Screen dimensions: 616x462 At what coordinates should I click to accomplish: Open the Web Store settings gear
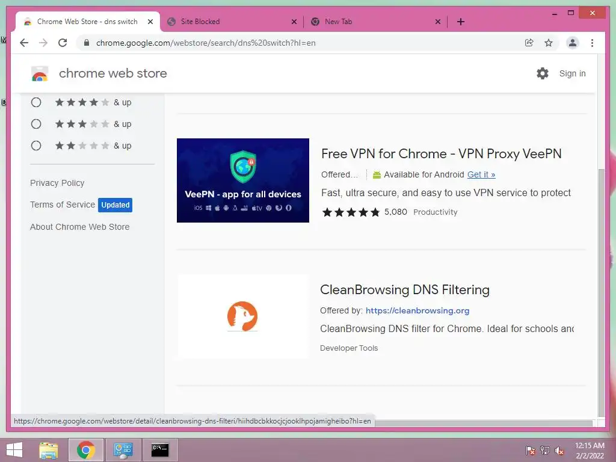click(543, 73)
